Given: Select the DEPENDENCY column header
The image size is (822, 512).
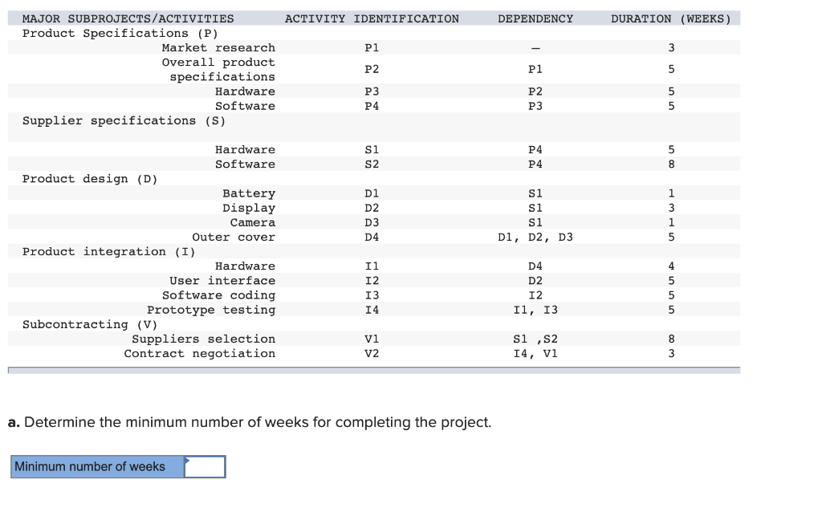Looking at the screenshot, I should 535,18.
